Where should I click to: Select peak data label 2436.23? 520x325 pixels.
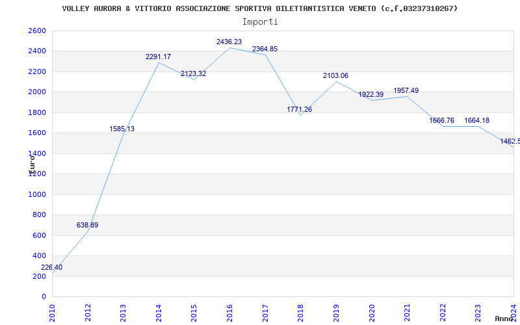229,42
